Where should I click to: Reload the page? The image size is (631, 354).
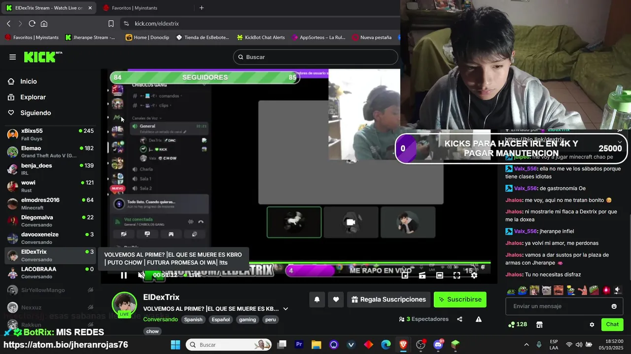(x=32, y=24)
